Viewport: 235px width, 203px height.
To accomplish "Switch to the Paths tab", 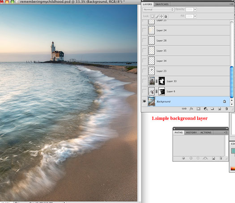I will 179,132.
